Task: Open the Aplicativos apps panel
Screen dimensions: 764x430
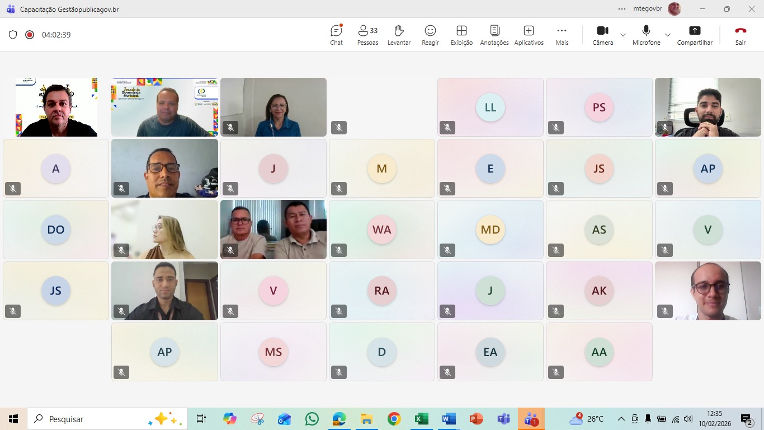Action: tap(529, 35)
